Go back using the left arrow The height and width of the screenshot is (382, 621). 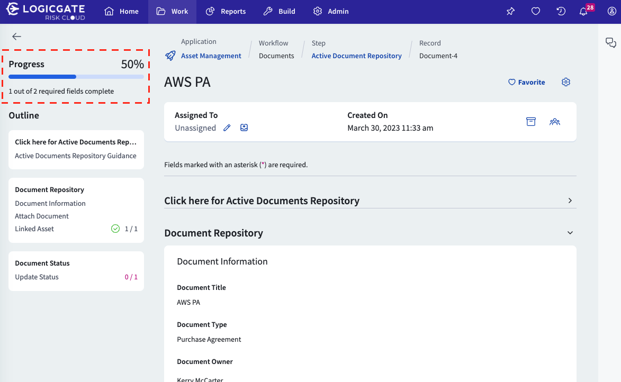16,37
